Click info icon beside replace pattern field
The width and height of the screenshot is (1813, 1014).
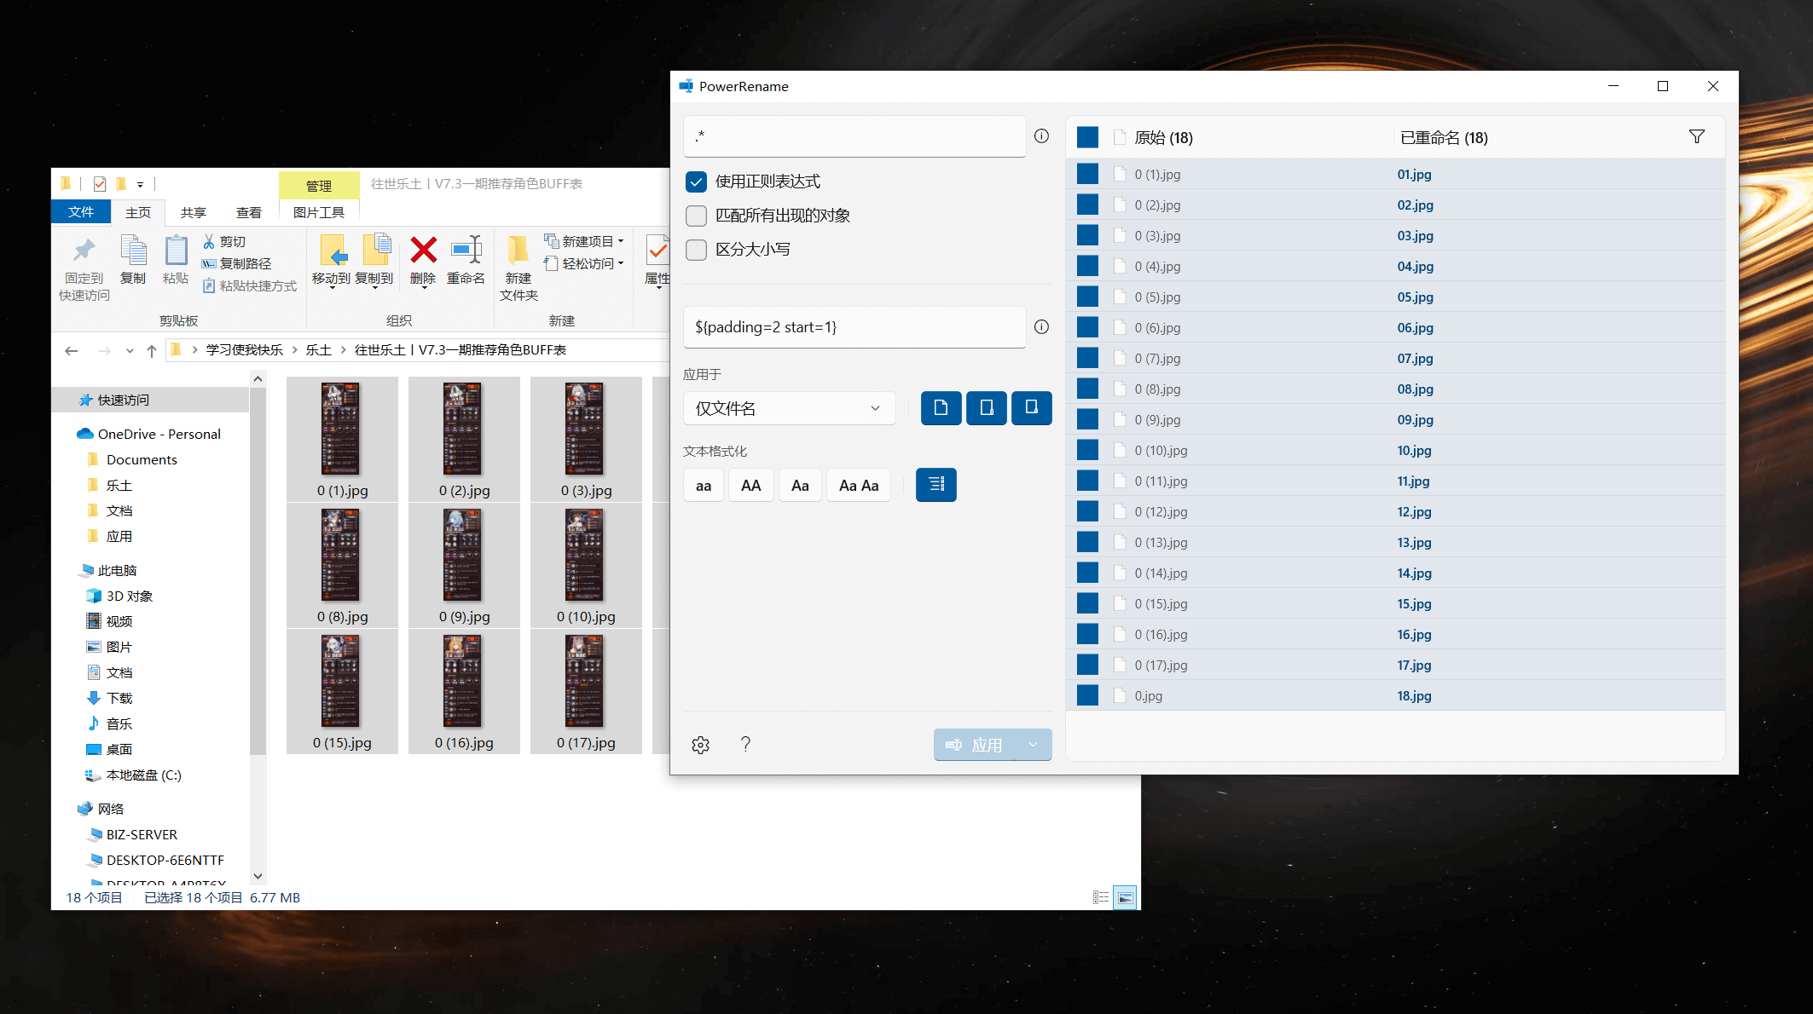click(1041, 327)
